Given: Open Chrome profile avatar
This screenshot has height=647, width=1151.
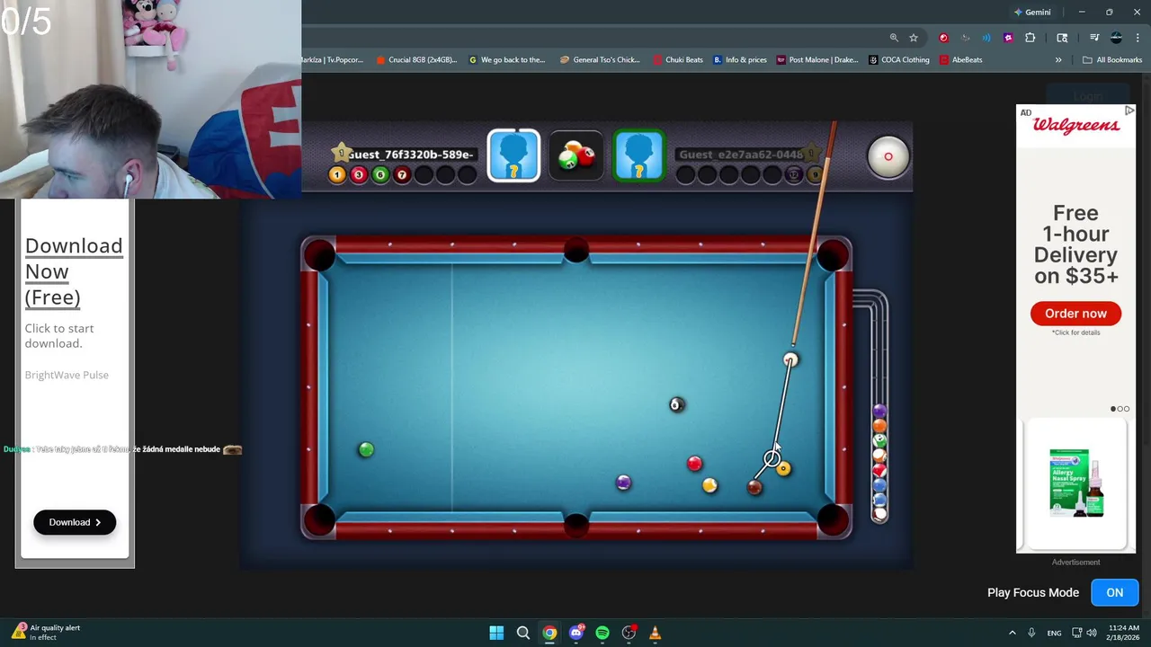Looking at the screenshot, I should (1117, 38).
